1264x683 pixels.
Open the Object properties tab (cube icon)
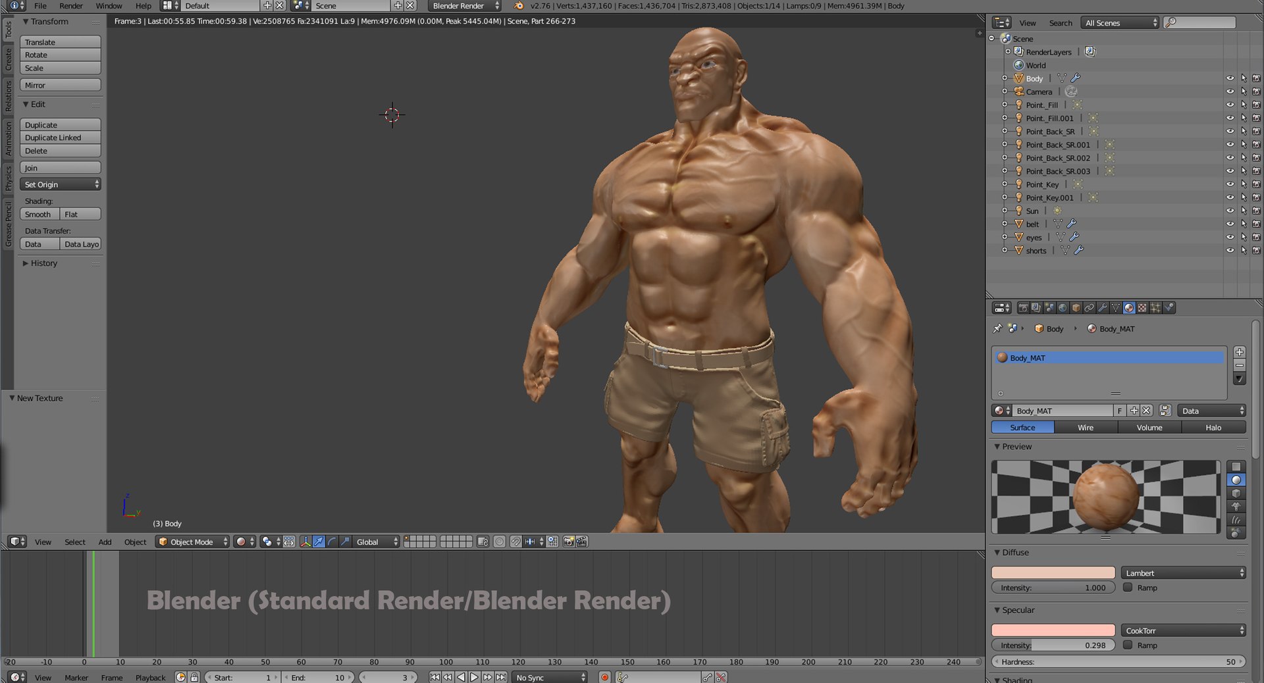(1076, 307)
